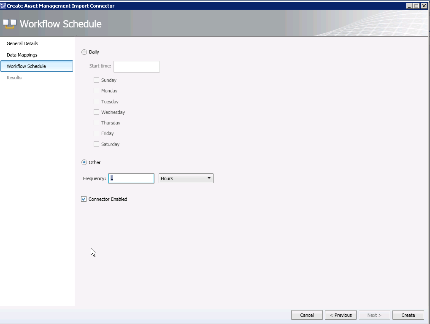
Task: Toggle the Friday checkbox
Action: pos(97,133)
